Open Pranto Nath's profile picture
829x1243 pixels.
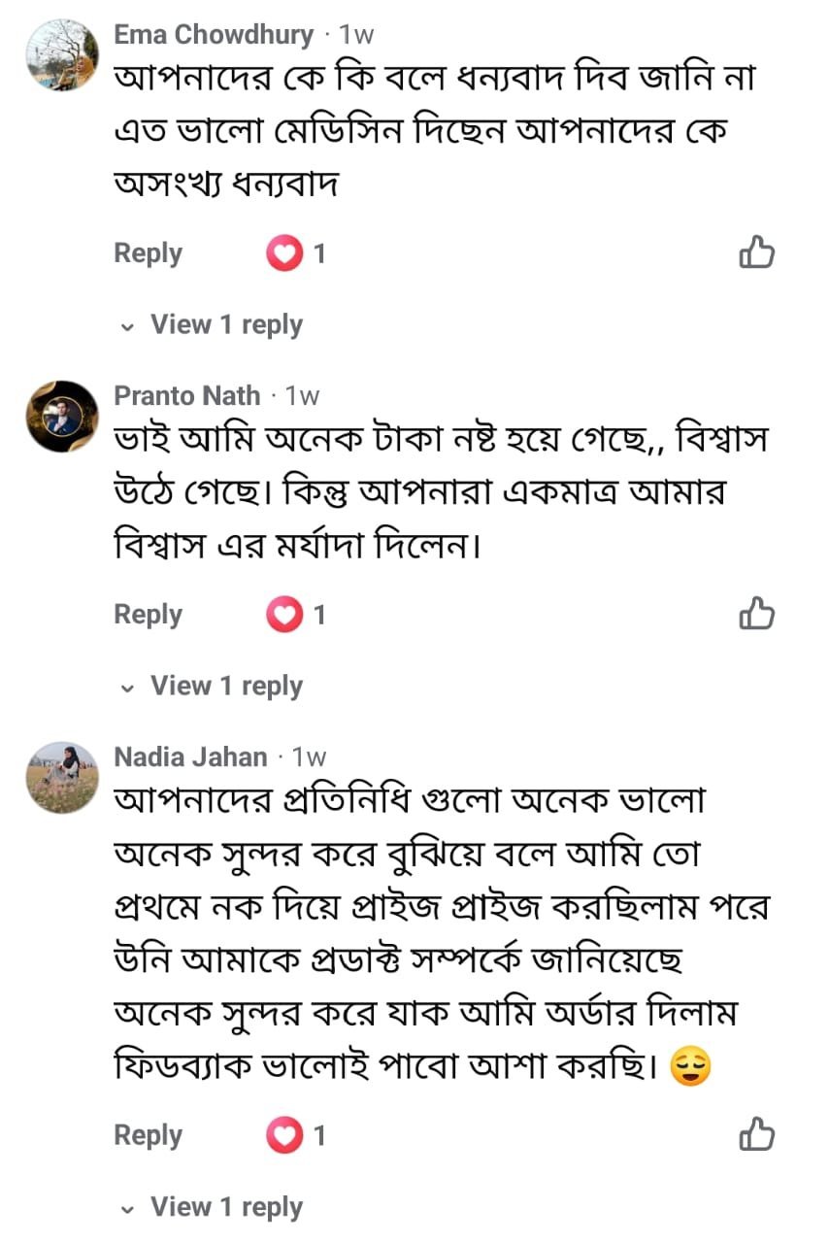pos(62,417)
